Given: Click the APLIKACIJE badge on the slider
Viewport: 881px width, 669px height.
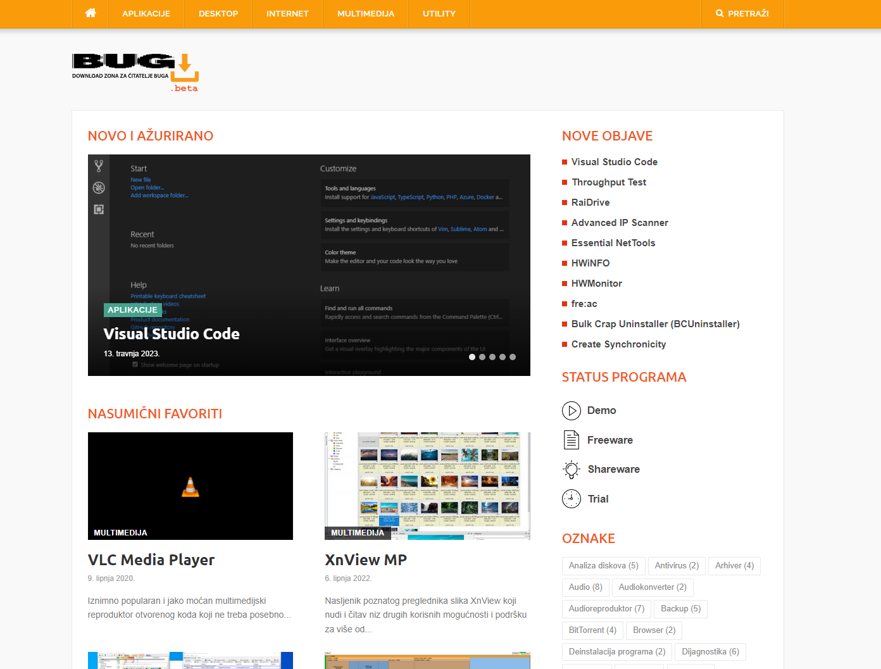Looking at the screenshot, I should (x=132, y=310).
